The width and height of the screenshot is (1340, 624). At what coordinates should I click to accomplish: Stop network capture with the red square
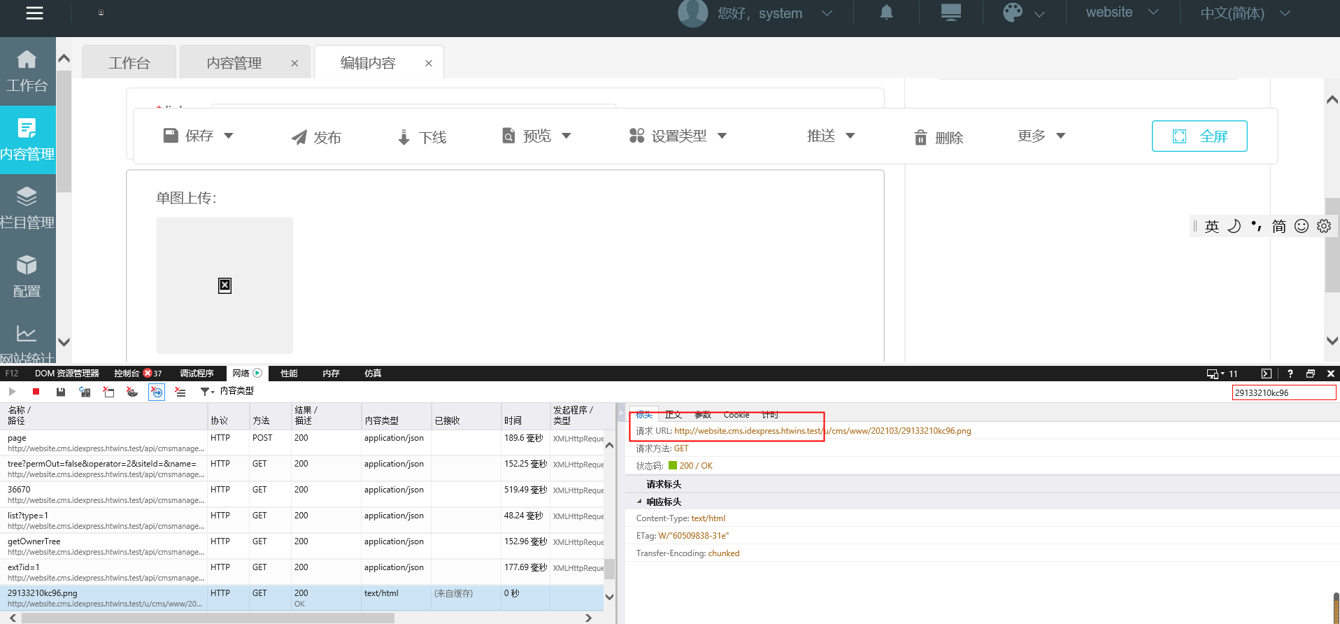(36, 392)
